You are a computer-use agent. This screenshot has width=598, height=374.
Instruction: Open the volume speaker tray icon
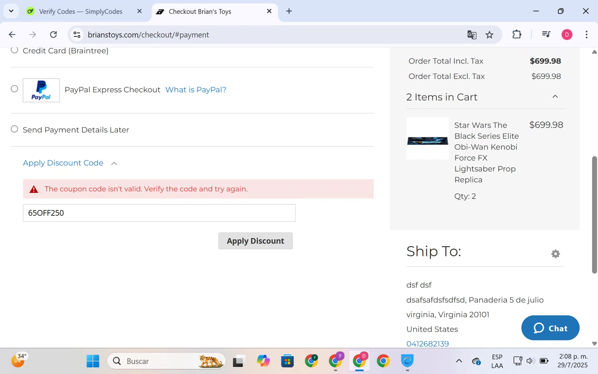tap(530, 361)
